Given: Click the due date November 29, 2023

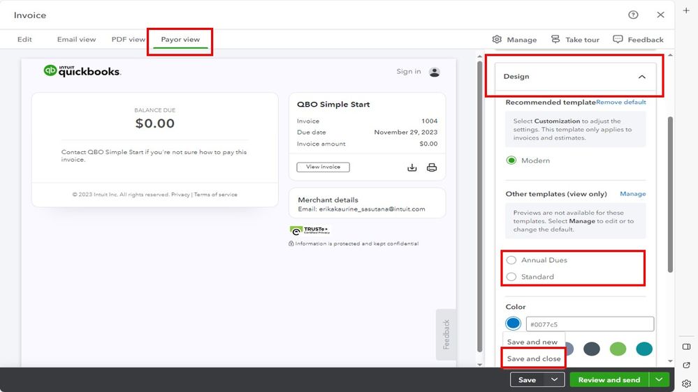Looking at the screenshot, I should 405,132.
